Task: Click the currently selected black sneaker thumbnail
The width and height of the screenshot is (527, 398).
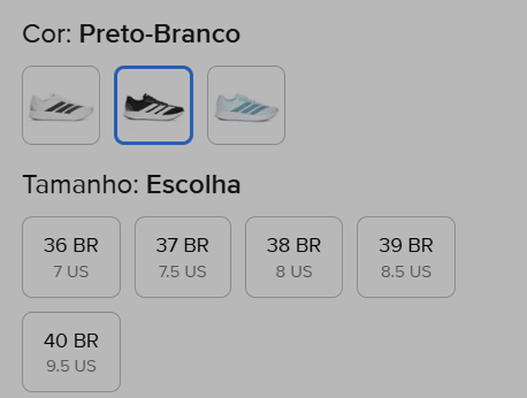Action: coord(154,105)
